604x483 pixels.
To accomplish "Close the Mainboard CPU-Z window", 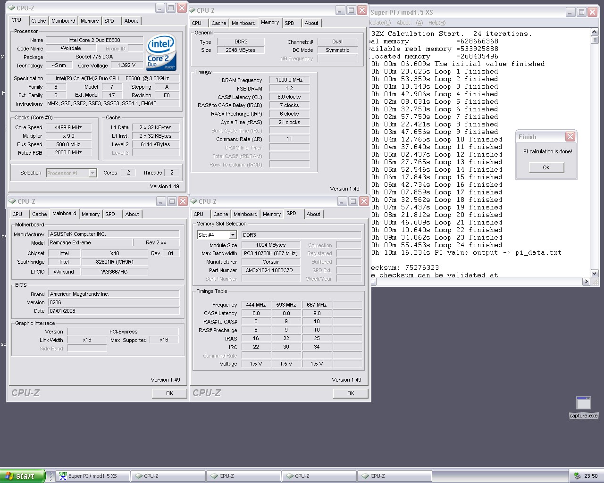I will [183, 201].
